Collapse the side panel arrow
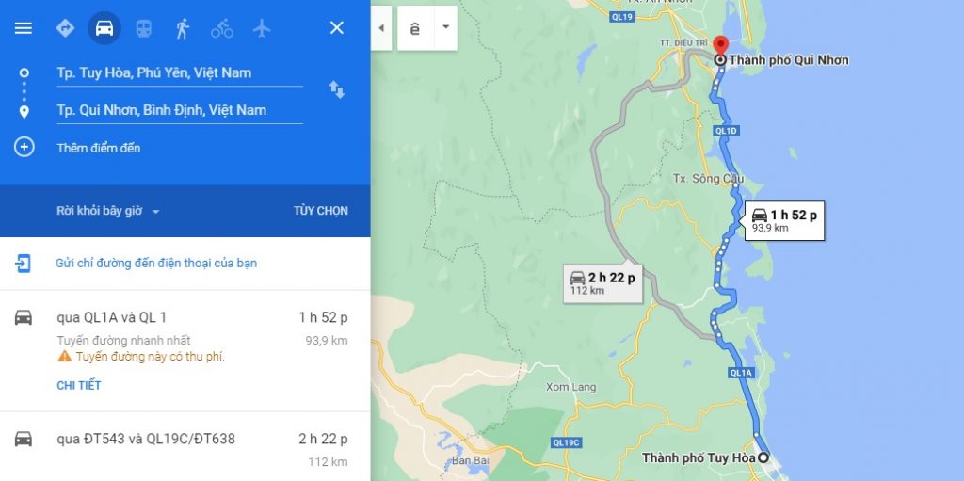 (381, 27)
